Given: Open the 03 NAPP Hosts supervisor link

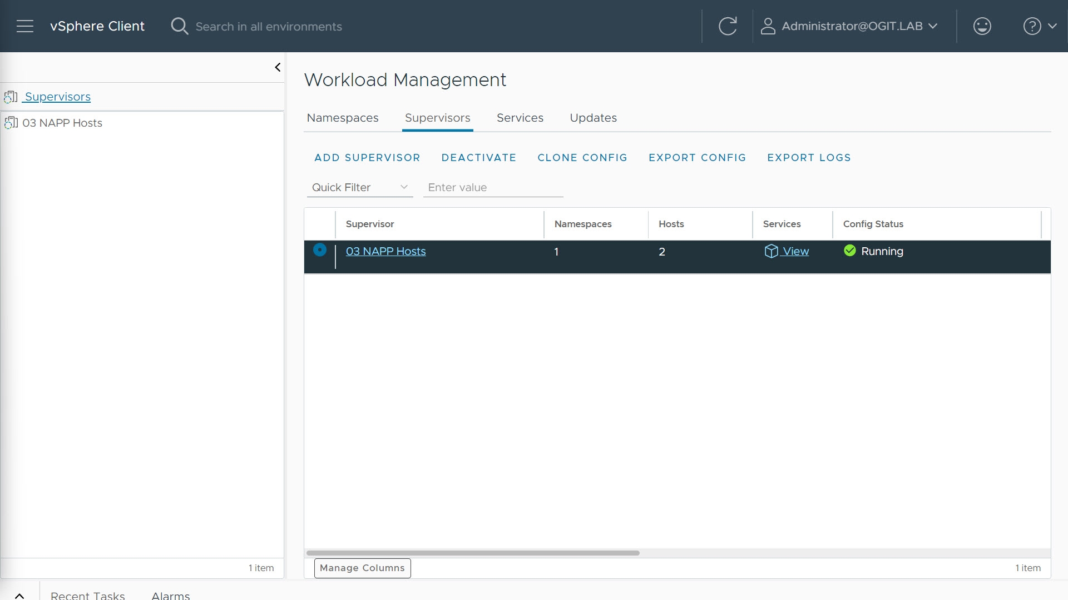Looking at the screenshot, I should tap(385, 251).
